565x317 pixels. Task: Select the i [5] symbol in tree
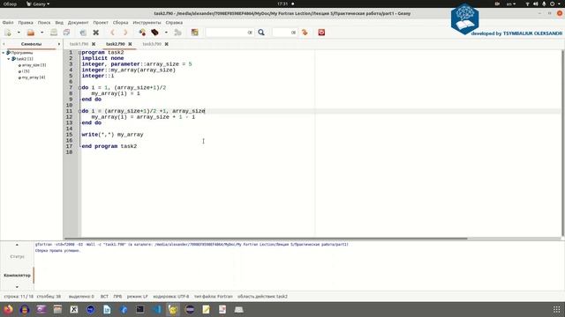pyautogui.click(x=26, y=71)
